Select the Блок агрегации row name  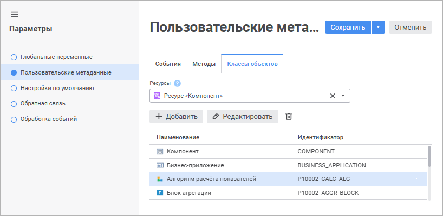coord(188,193)
